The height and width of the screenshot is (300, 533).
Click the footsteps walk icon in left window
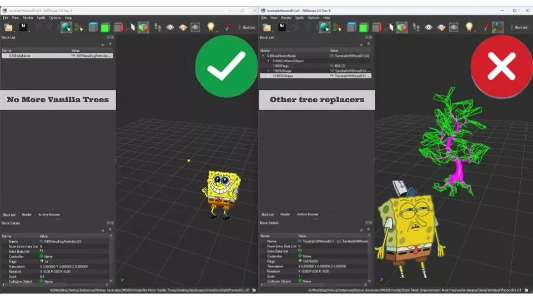tap(158, 27)
